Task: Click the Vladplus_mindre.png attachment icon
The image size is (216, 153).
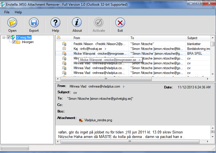Action: 81,120
